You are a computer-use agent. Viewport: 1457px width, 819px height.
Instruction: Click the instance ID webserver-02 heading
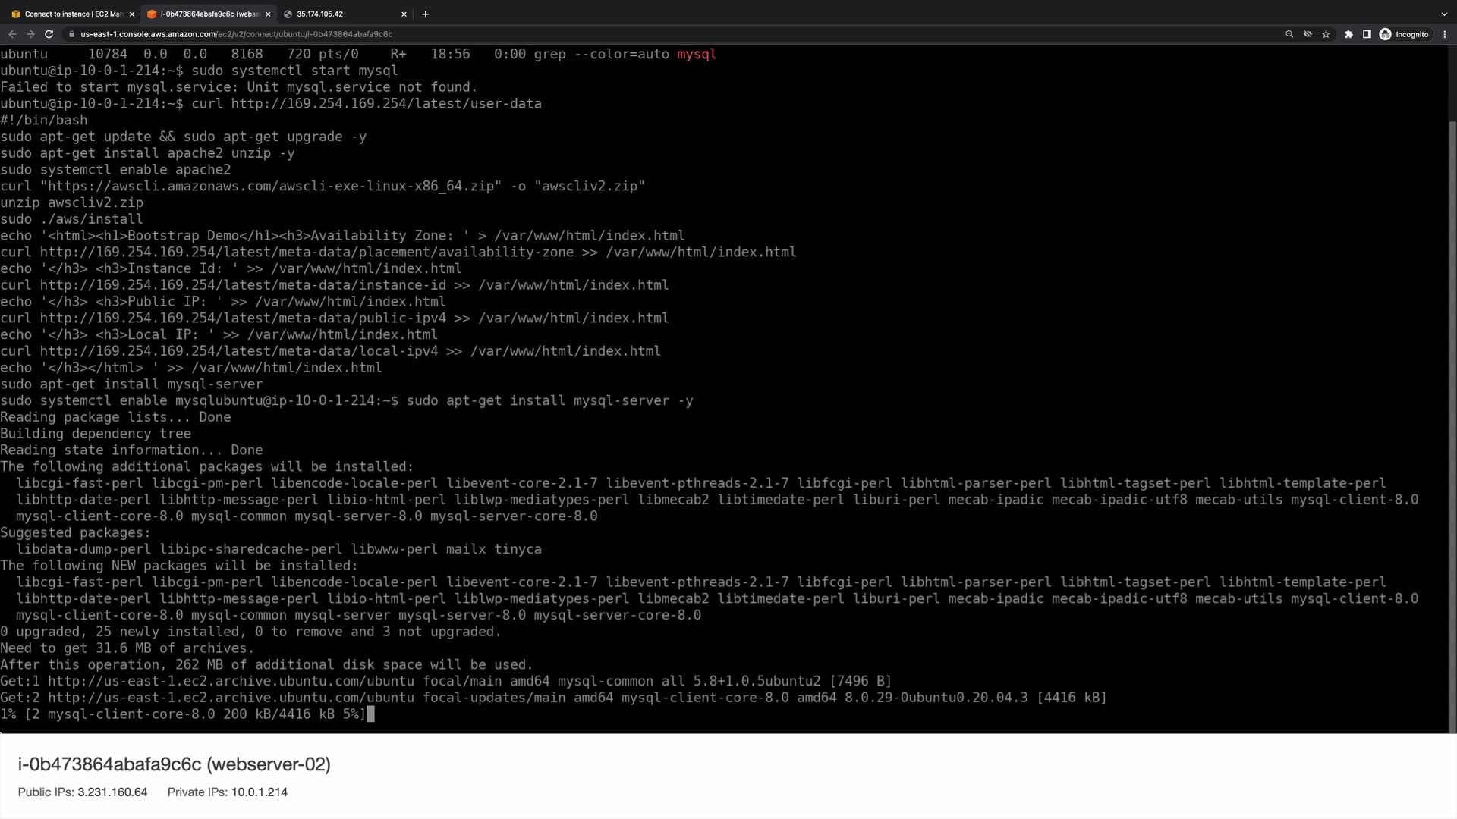[x=175, y=764]
